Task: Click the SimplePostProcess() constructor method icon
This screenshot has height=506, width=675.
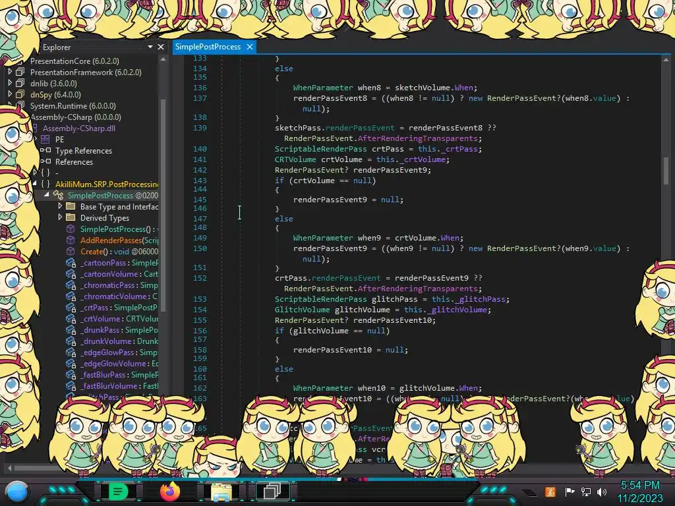Action: click(x=70, y=229)
